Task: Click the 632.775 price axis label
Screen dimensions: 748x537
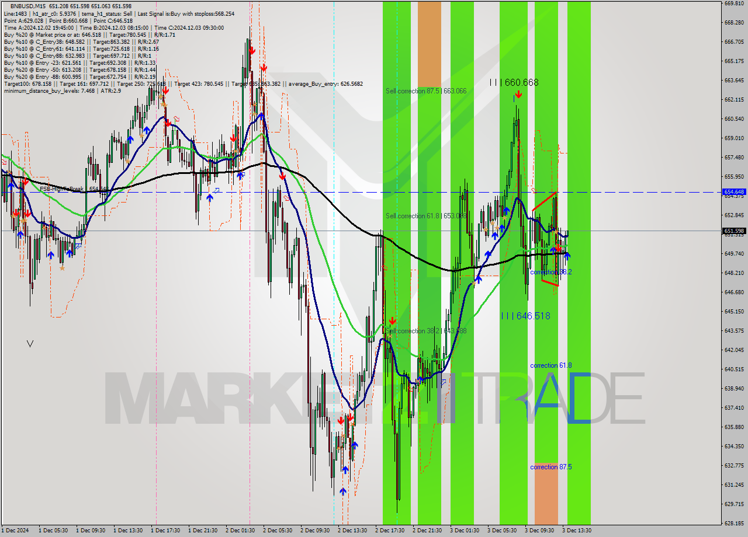Action: pos(733,465)
